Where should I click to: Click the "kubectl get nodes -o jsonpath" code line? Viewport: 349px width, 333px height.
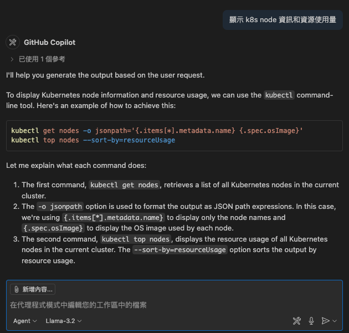(157, 130)
